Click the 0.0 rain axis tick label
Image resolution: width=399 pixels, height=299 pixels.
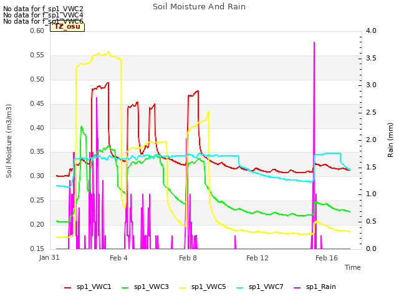371,249
